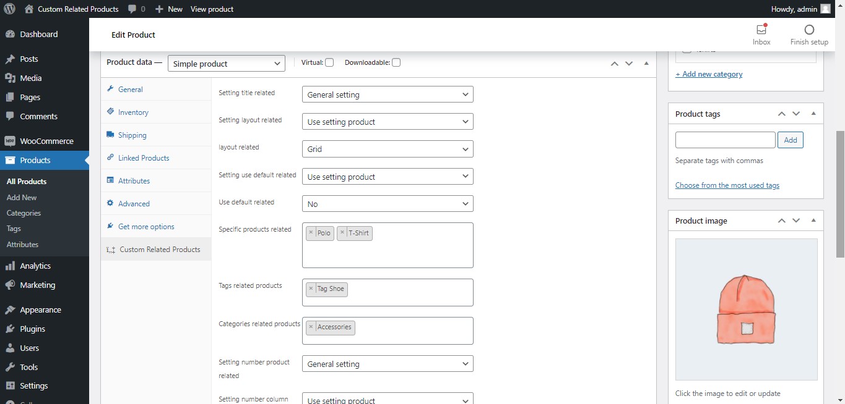
Task: Expand the Use default related dropdown
Action: click(388, 204)
